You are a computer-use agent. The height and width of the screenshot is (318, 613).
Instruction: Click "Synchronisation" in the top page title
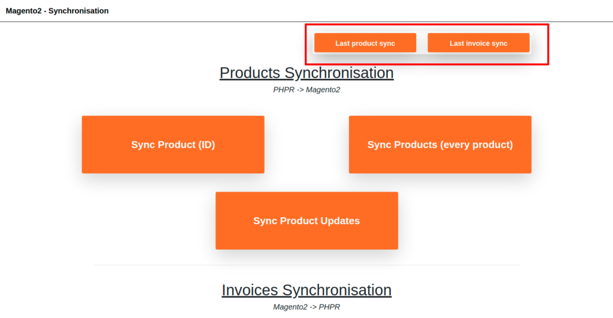[78, 11]
